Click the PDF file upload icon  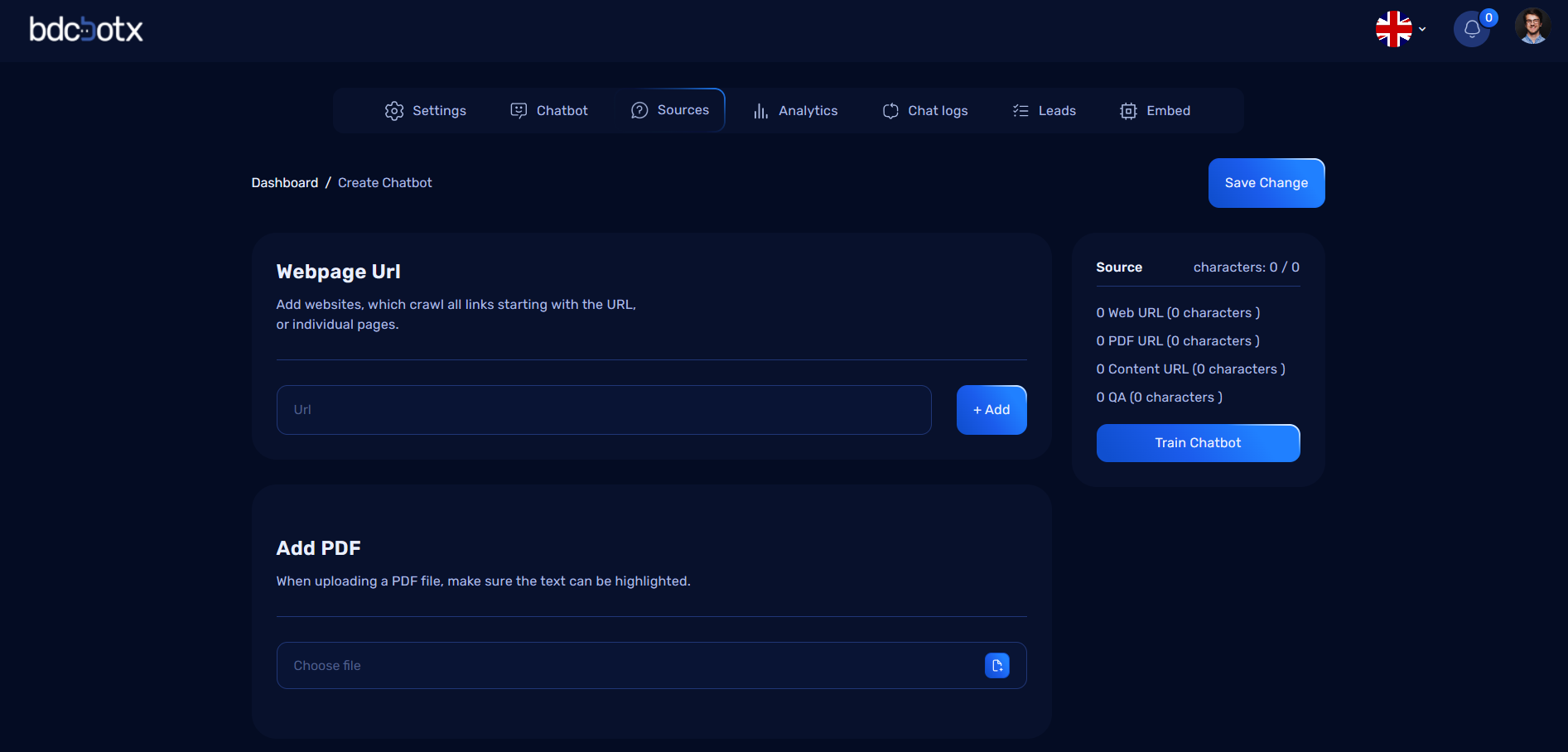(x=996, y=665)
